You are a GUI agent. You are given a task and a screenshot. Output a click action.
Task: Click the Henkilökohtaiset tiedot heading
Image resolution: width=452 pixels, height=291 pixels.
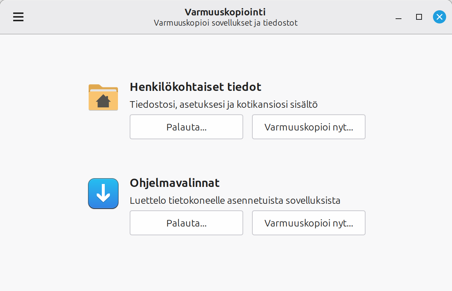196,87
